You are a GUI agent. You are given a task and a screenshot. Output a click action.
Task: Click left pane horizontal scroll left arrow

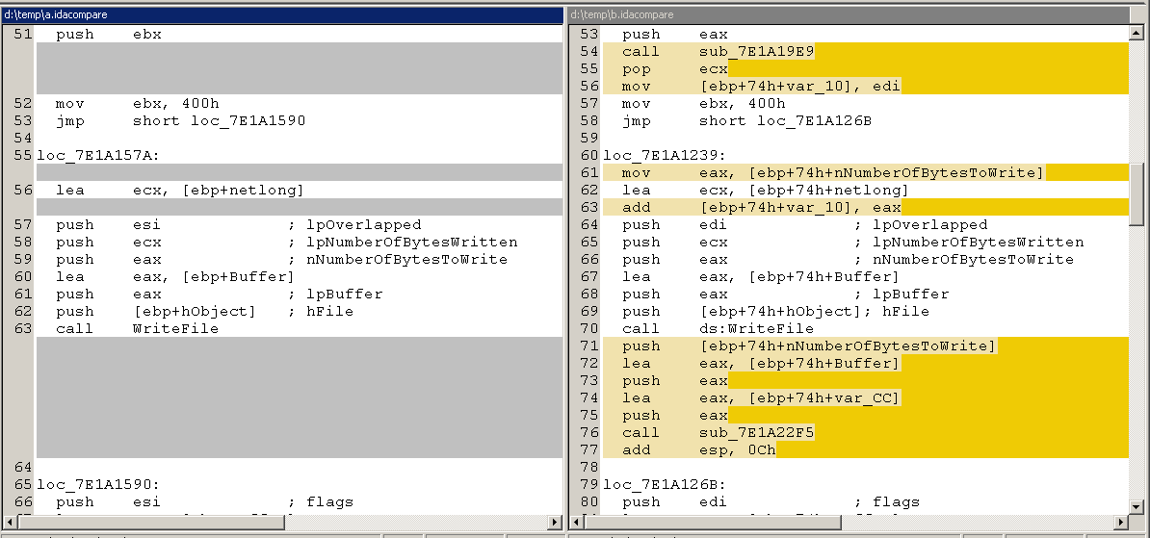pos(11,522)
